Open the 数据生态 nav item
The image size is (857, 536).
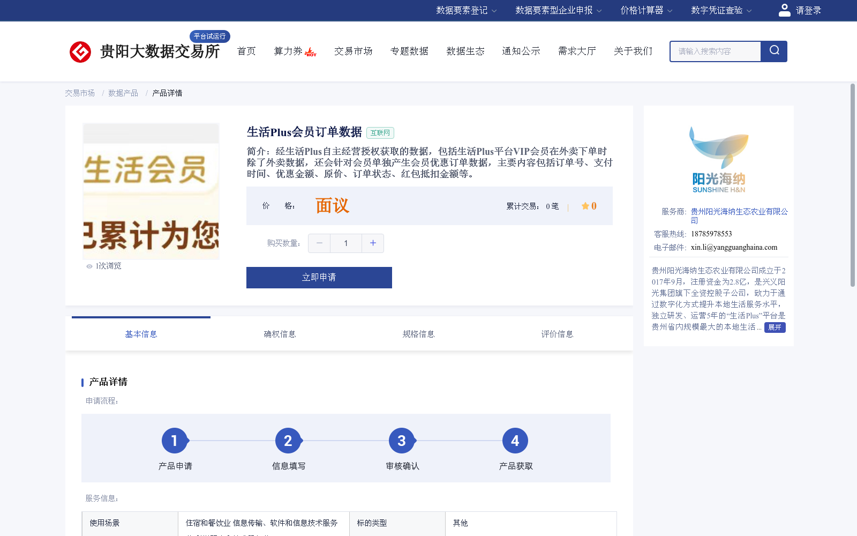[465, 51]
